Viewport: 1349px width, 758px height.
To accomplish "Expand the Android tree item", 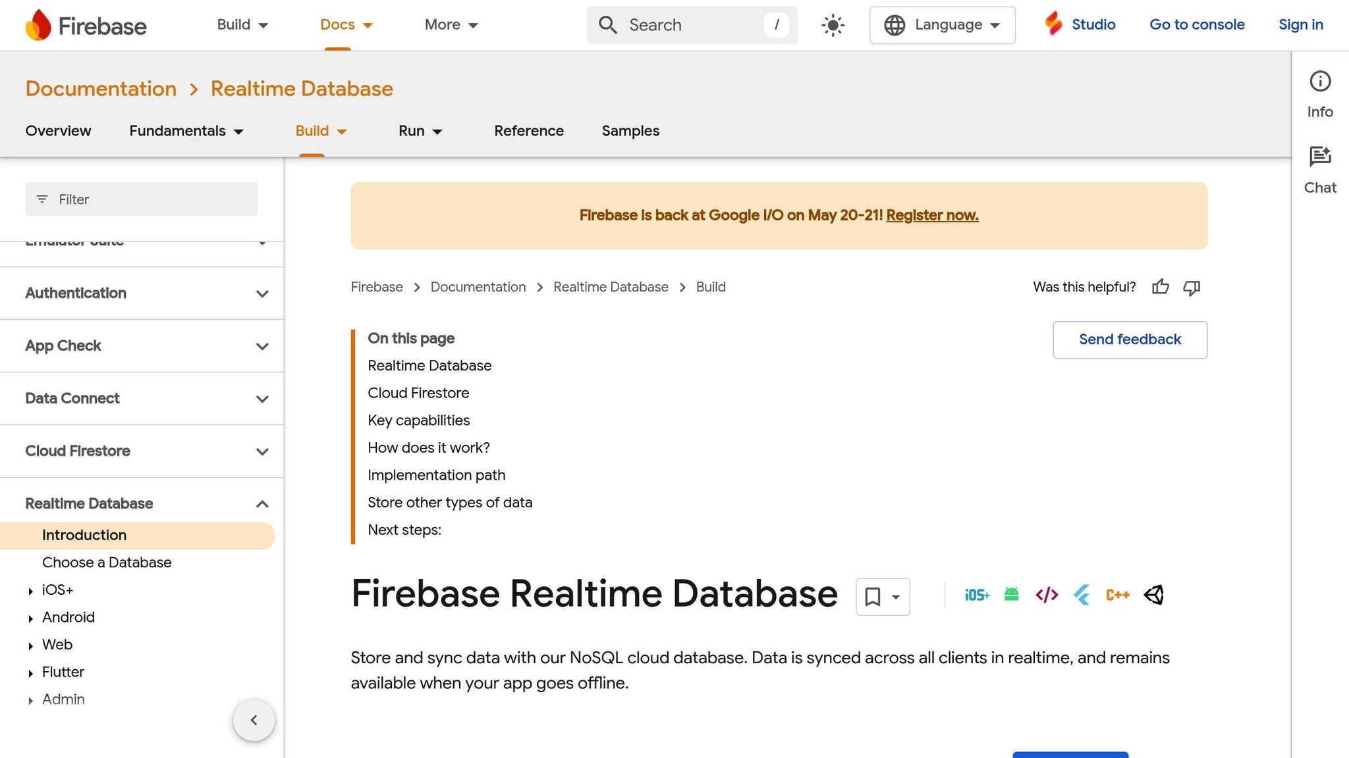I will point(30,619).
